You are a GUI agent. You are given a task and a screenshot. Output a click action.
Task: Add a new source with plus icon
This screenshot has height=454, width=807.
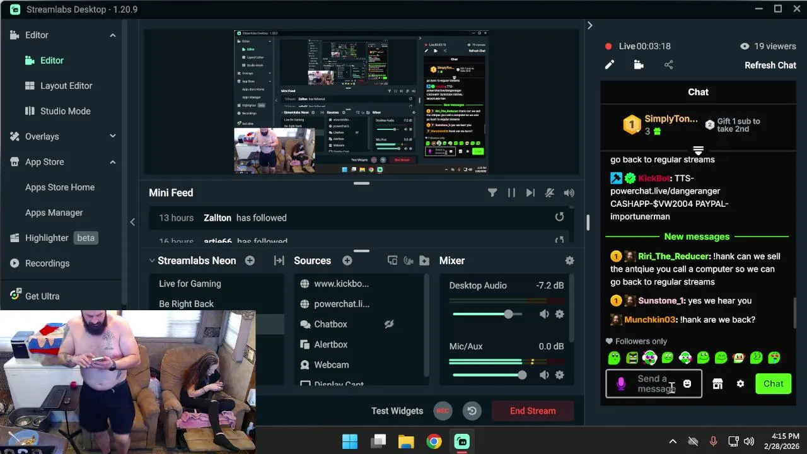(347, 260)
